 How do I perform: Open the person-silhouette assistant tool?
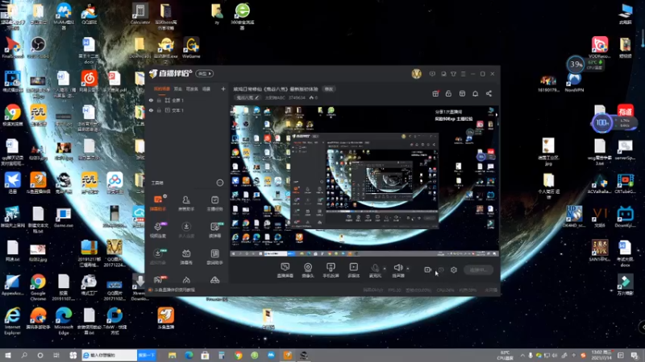tap(186, 203)
